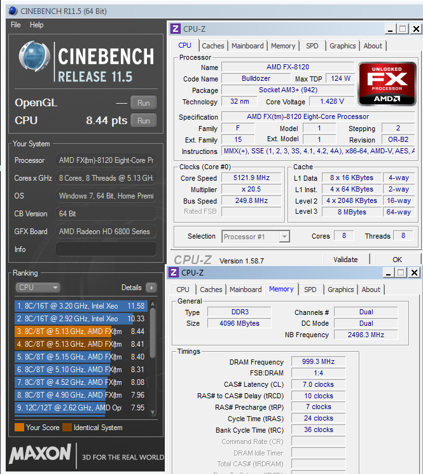The width and height of the screenshot is (423, 474).
Task: Click the OK button in CPU-Z
Action: (x=397, y=260)
